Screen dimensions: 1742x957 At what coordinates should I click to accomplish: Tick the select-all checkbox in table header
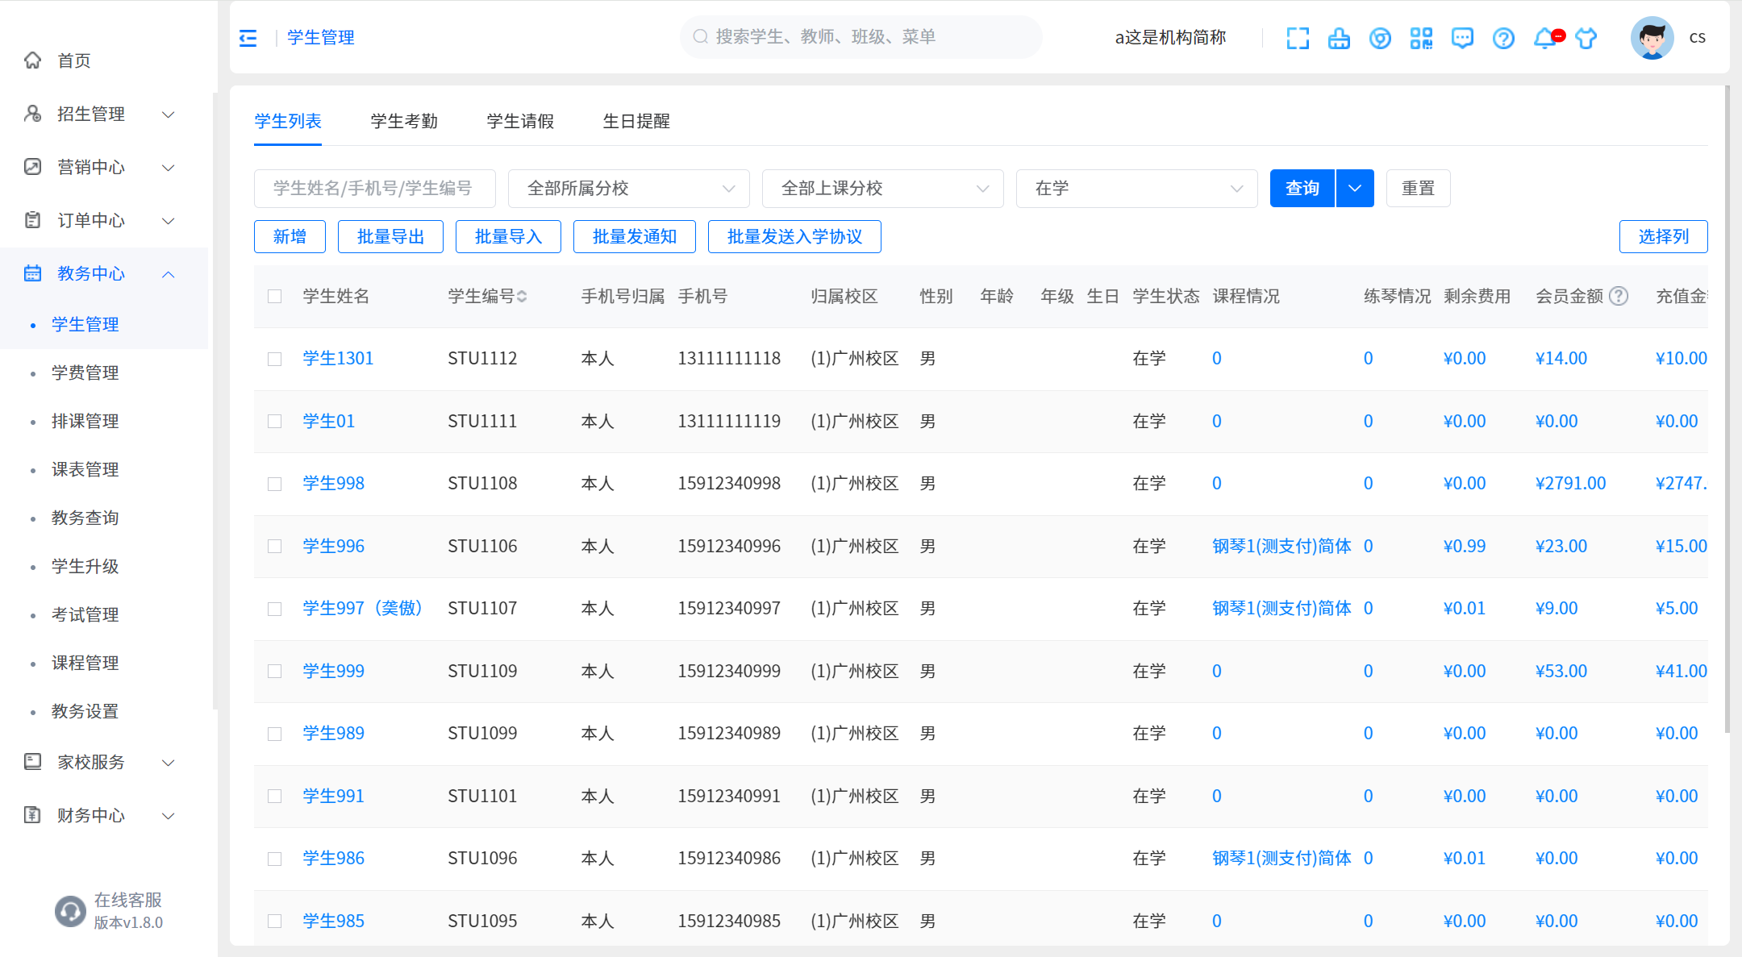pyautogui.click(x=275, y=296)
